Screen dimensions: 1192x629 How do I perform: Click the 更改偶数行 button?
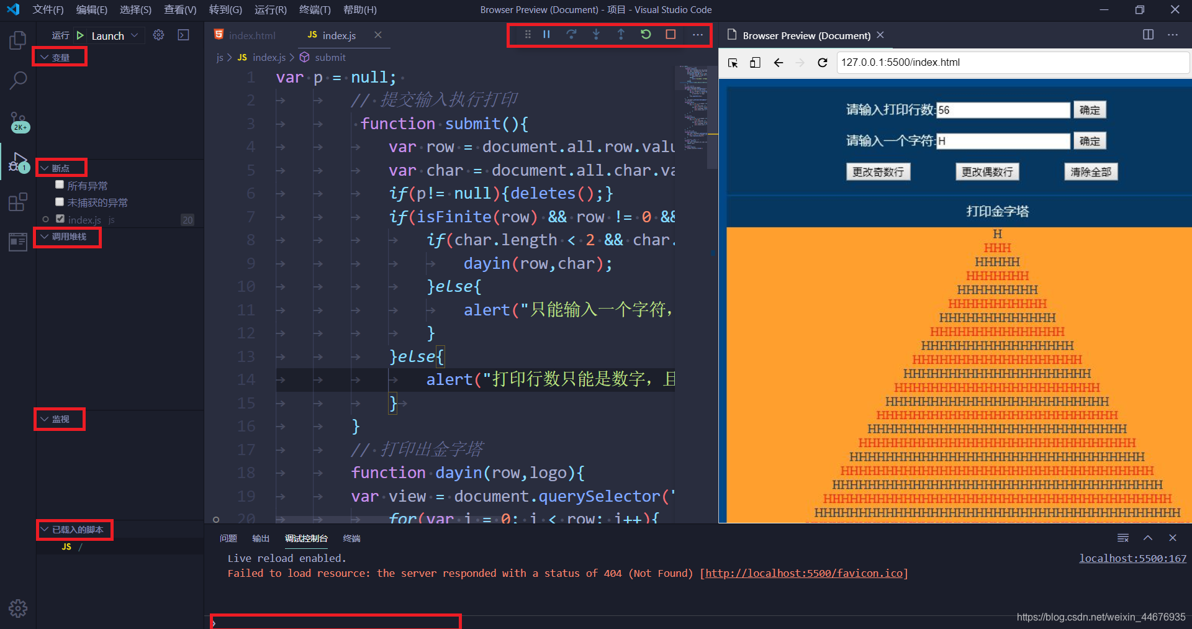tap(987, 172)
